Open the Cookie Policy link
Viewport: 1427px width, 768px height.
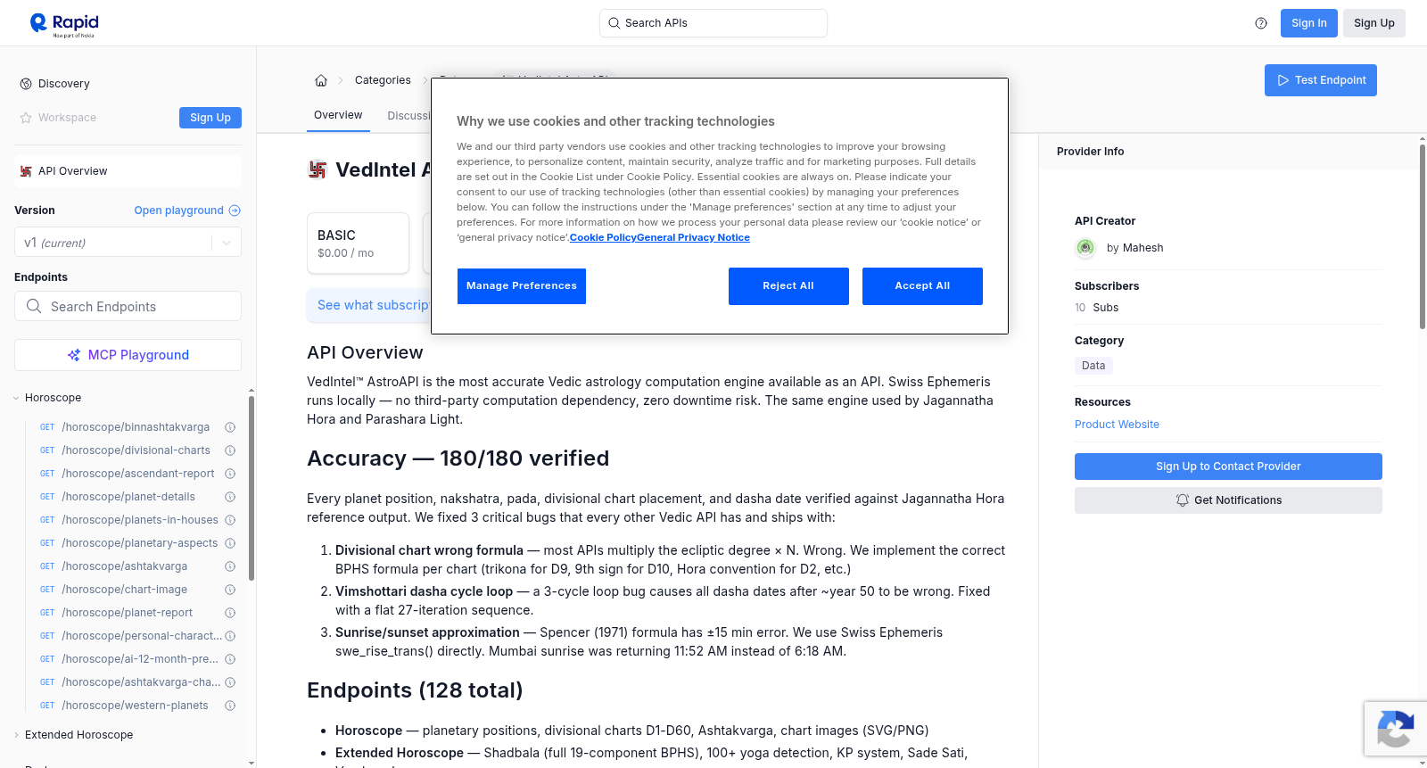click(603, 237)
